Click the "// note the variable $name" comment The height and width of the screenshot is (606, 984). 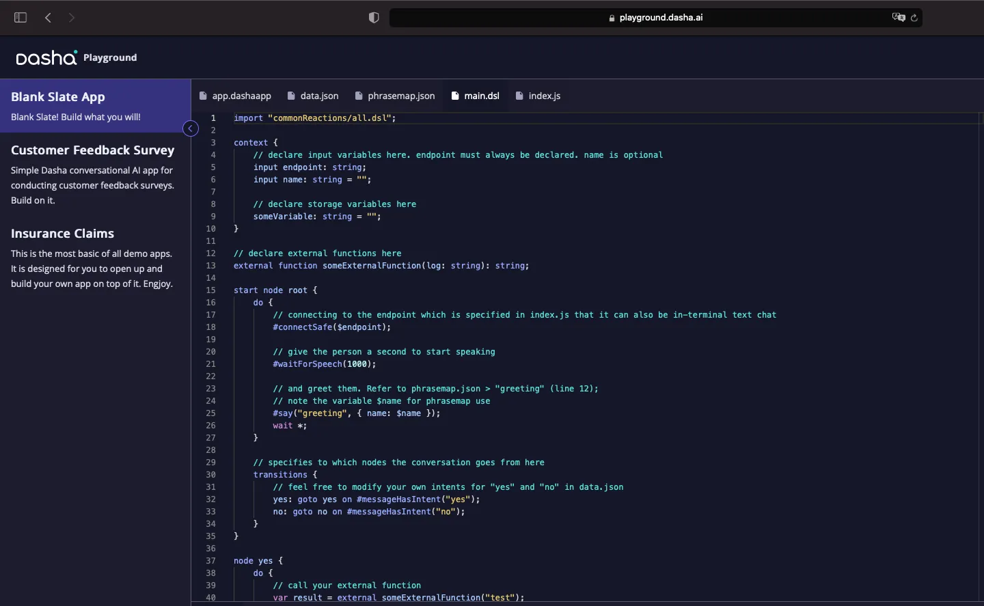[382, 401]
